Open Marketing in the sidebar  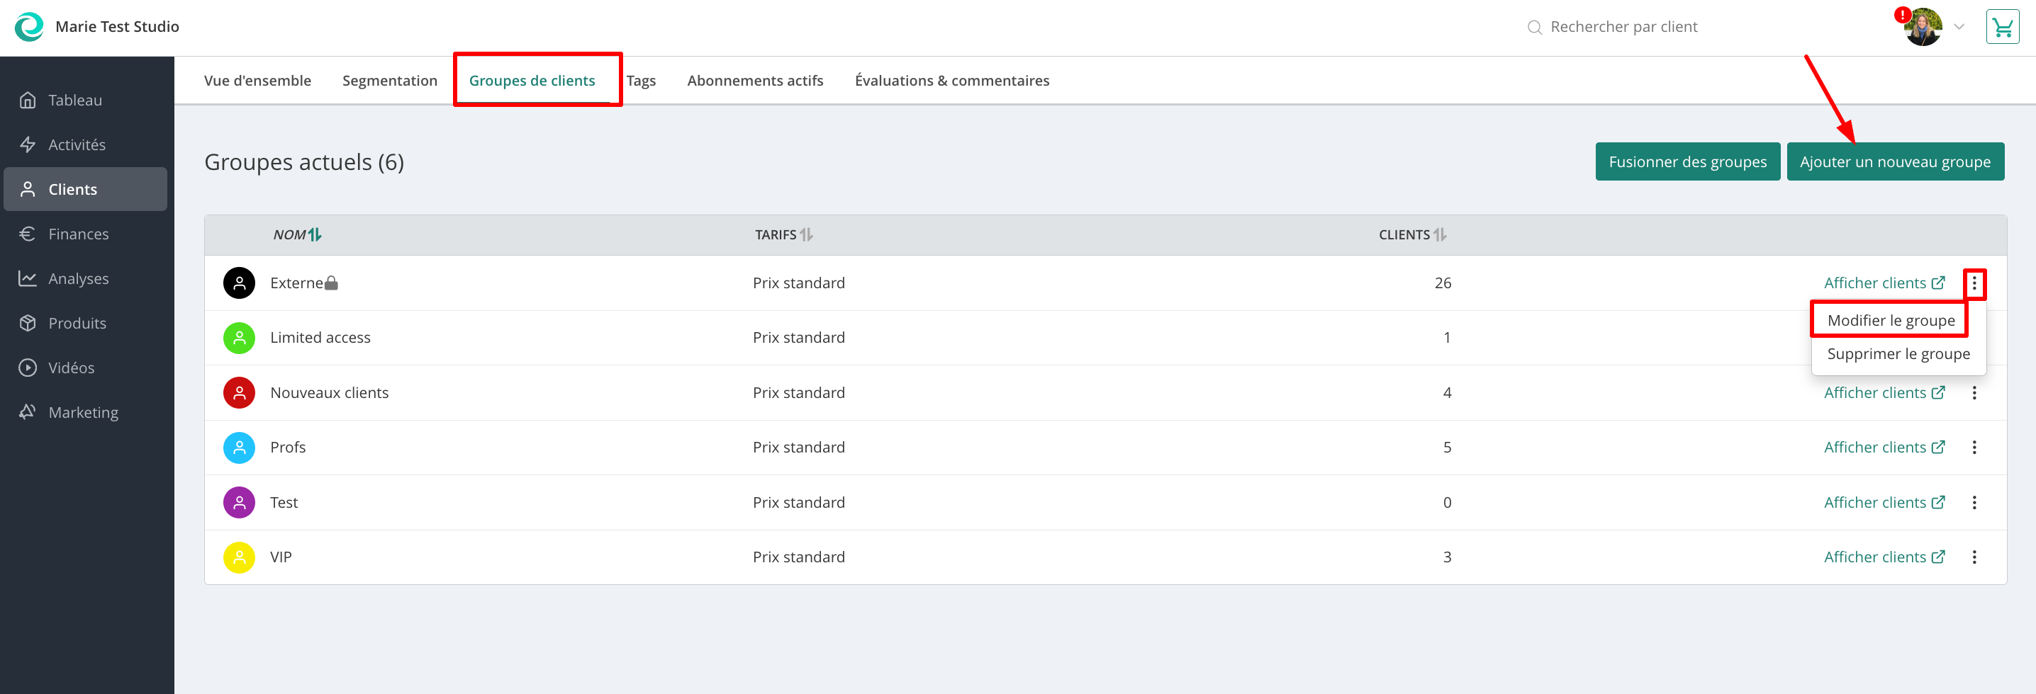click(85, 412)
